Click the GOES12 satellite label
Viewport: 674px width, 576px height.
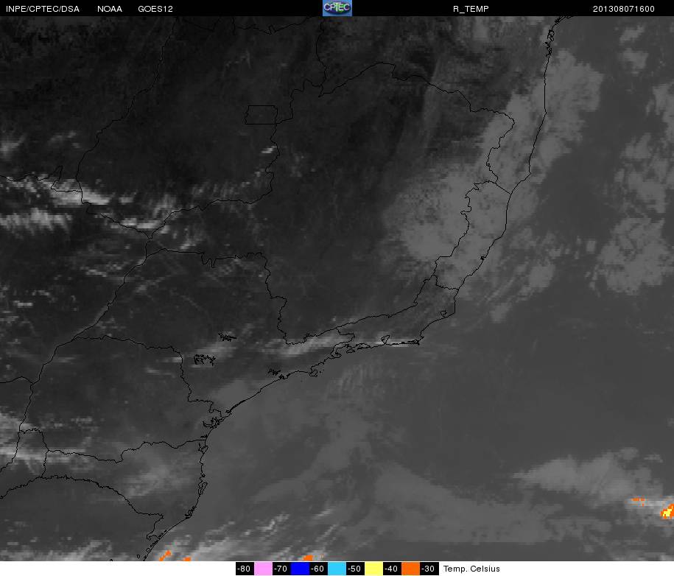pos(155,9)
